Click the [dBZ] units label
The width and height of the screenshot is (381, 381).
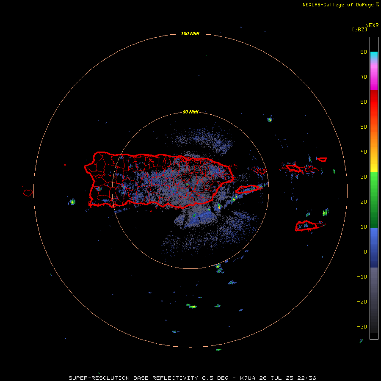click(359, 30)
